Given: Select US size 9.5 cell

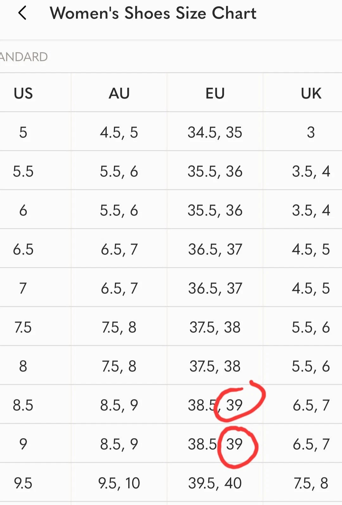Looking at the screenshot, I should (23, 483).
